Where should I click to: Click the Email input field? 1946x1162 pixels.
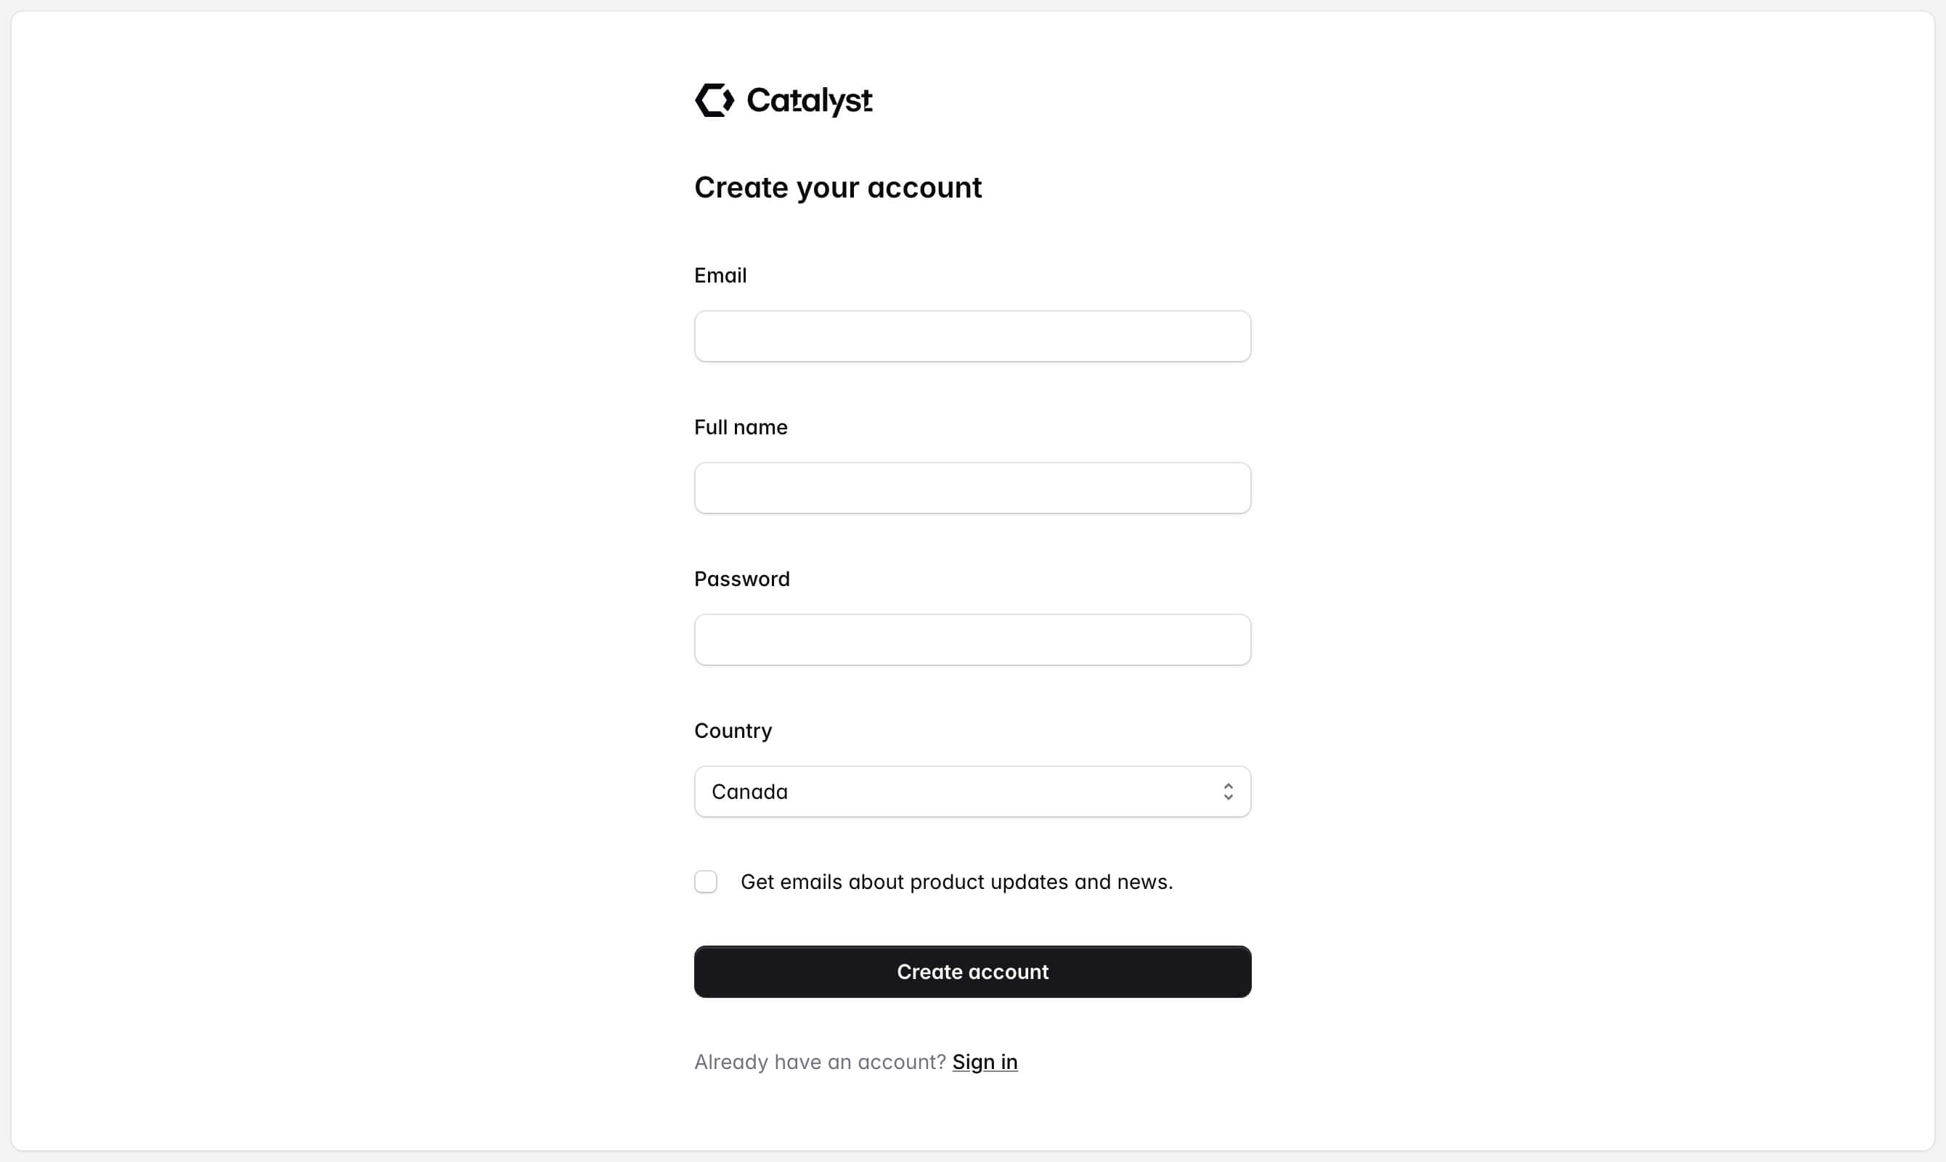click(x=972, y=336)
